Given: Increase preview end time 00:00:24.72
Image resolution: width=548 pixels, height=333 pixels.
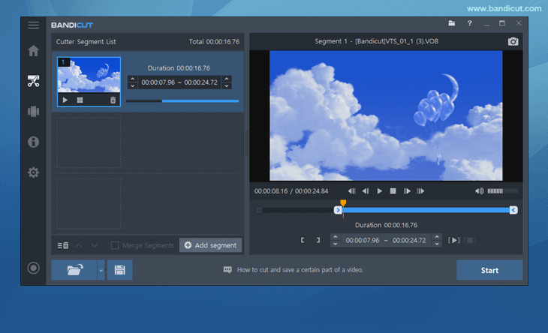Looking at the screenshot, I should click(437, 237).
